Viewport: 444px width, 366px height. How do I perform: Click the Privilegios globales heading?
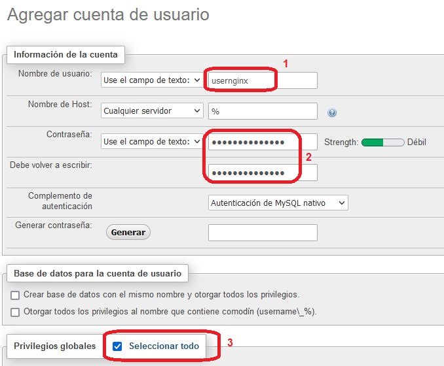[54, 346]
